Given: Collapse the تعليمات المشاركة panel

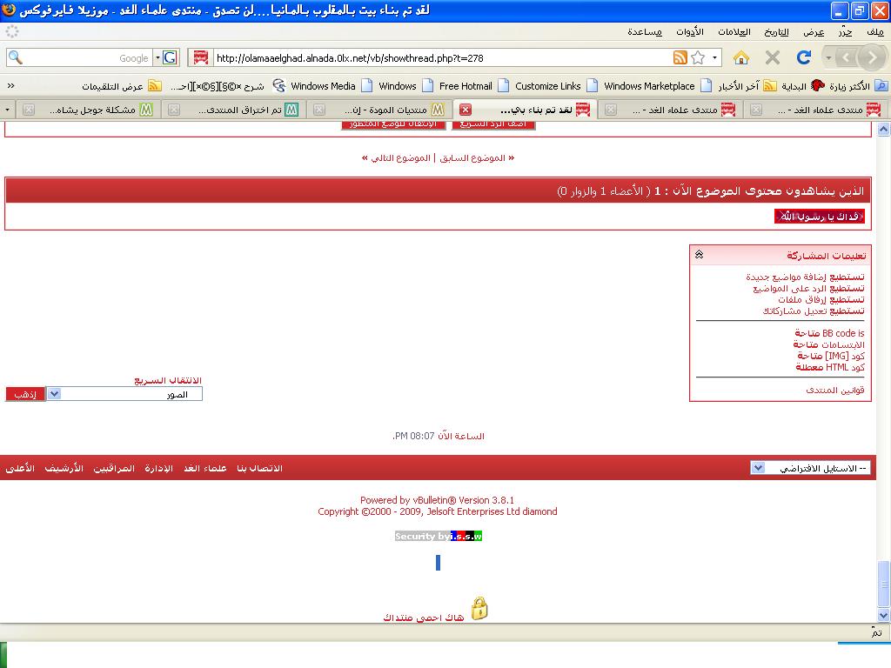Looking at the screenshot, I should click(699, 255).
